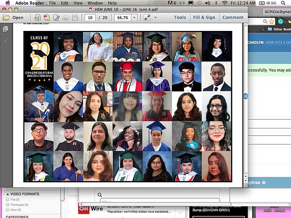
Task: Open the zoom percentage dropdown arrow
Action: (135, 17)
